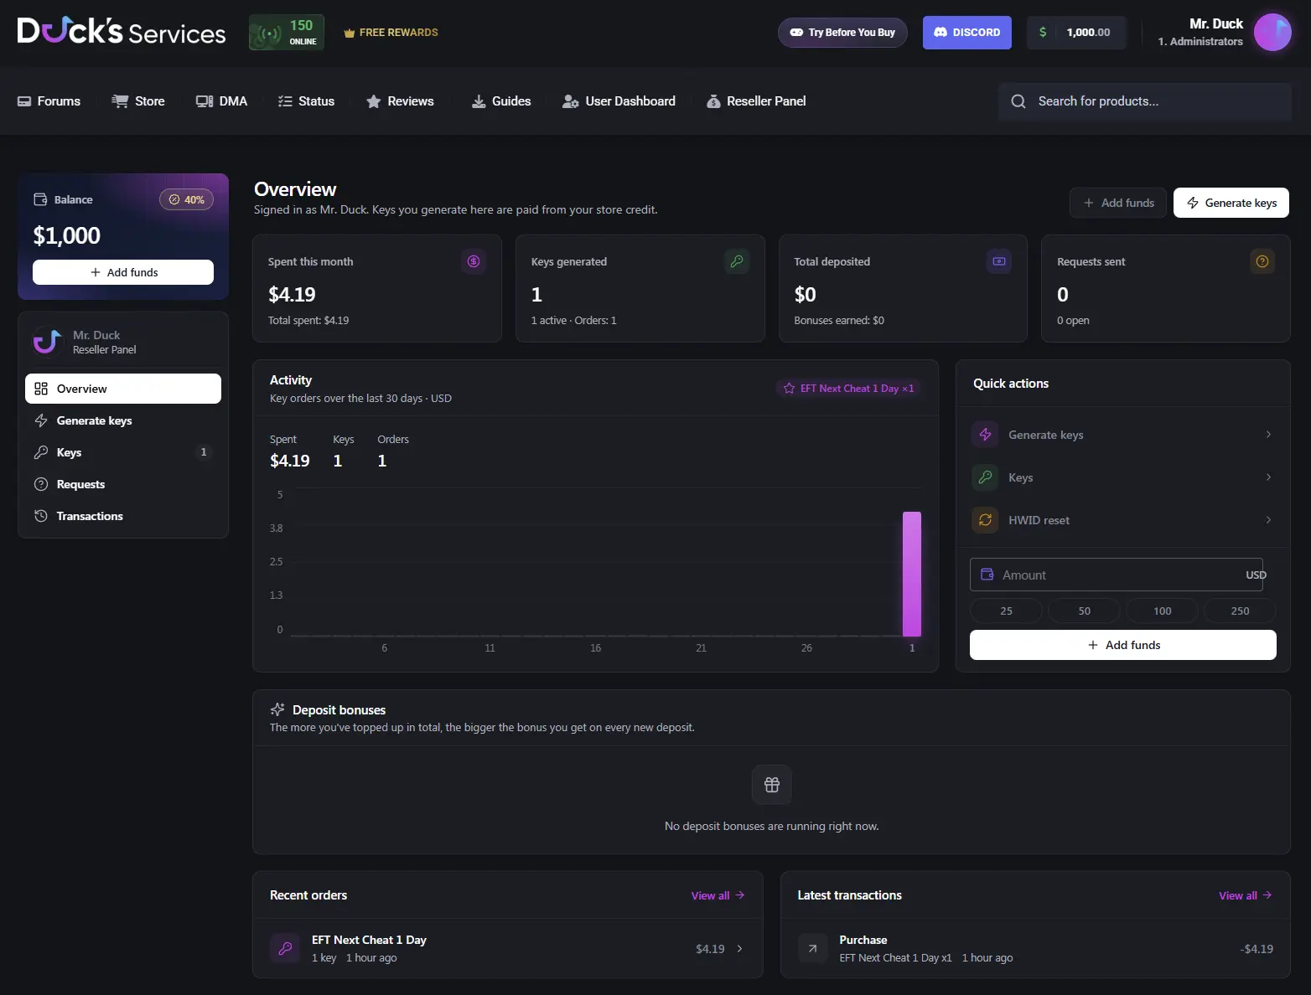Click the white Generate keys header button

pos(1231,203)
